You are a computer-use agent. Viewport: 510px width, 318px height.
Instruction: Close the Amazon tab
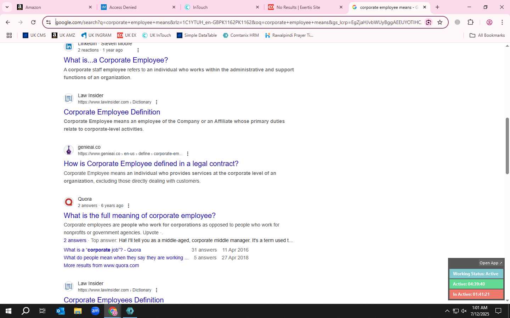(90, 7)
